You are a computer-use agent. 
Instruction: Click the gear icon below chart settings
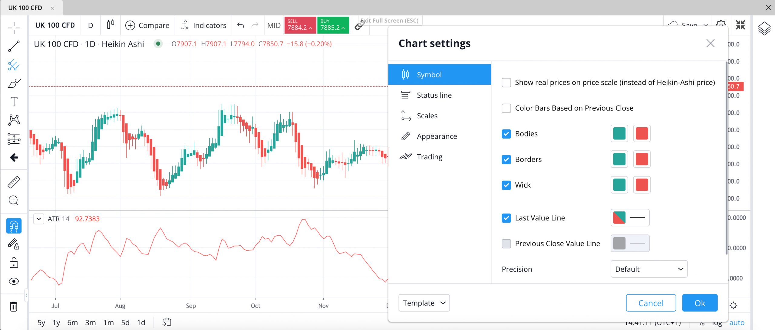tap(733, 305)
